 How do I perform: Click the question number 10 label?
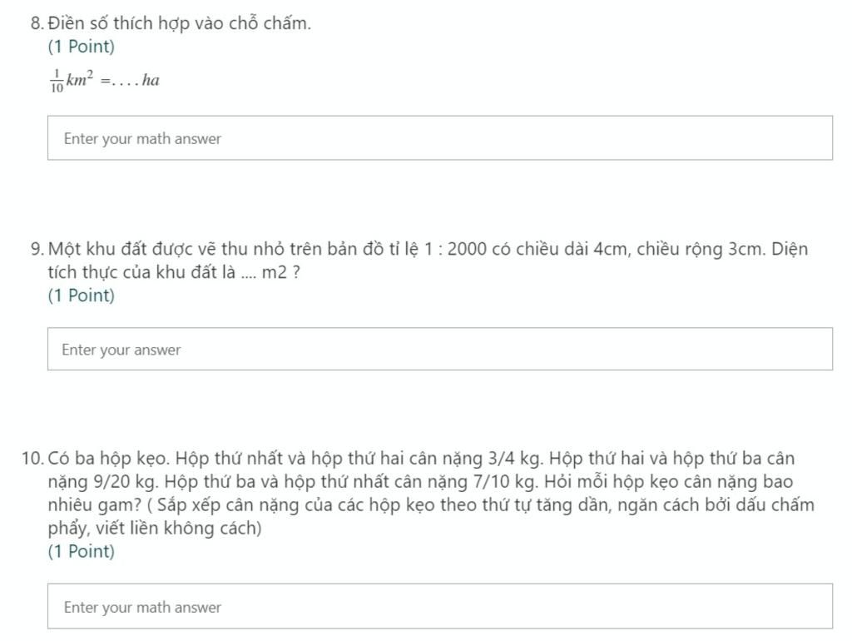point(32,459)
